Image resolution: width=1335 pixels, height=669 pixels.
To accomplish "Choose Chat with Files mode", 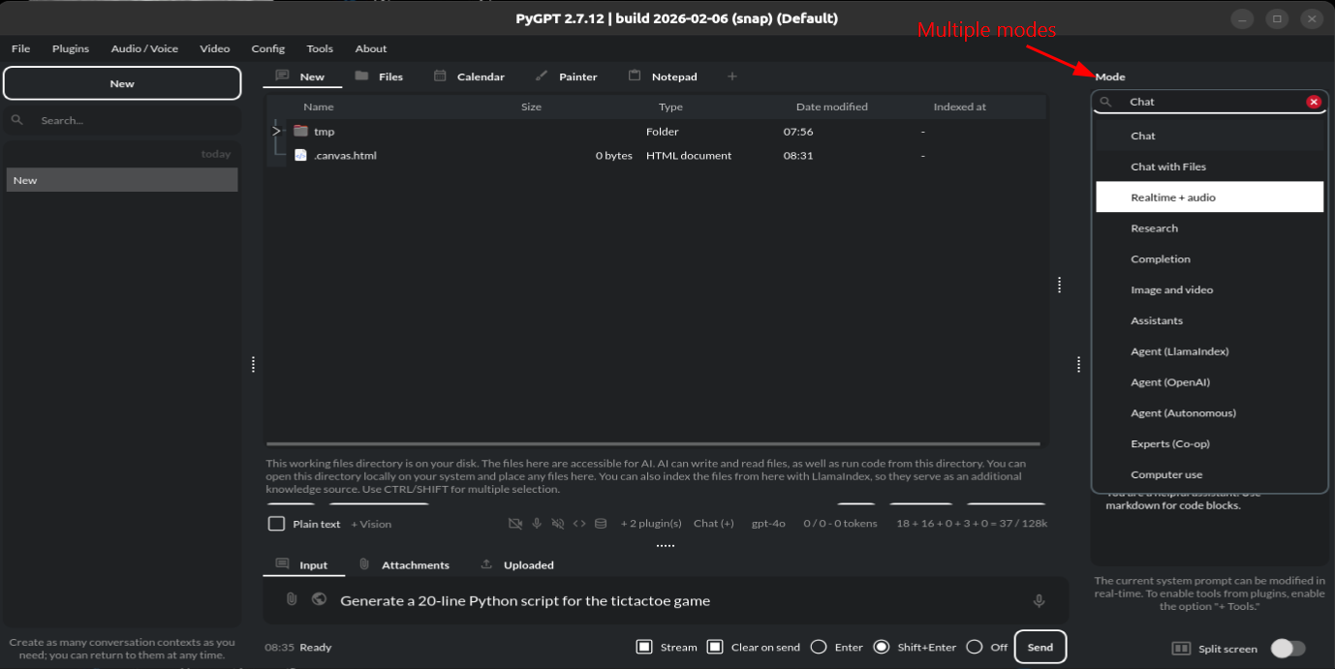I will pyautogui.click(x=1209, y=167).
